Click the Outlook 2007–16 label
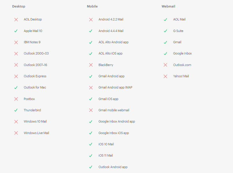Image resolution: width=233 pixels, height=173 pixels. (x=35, y=65)
